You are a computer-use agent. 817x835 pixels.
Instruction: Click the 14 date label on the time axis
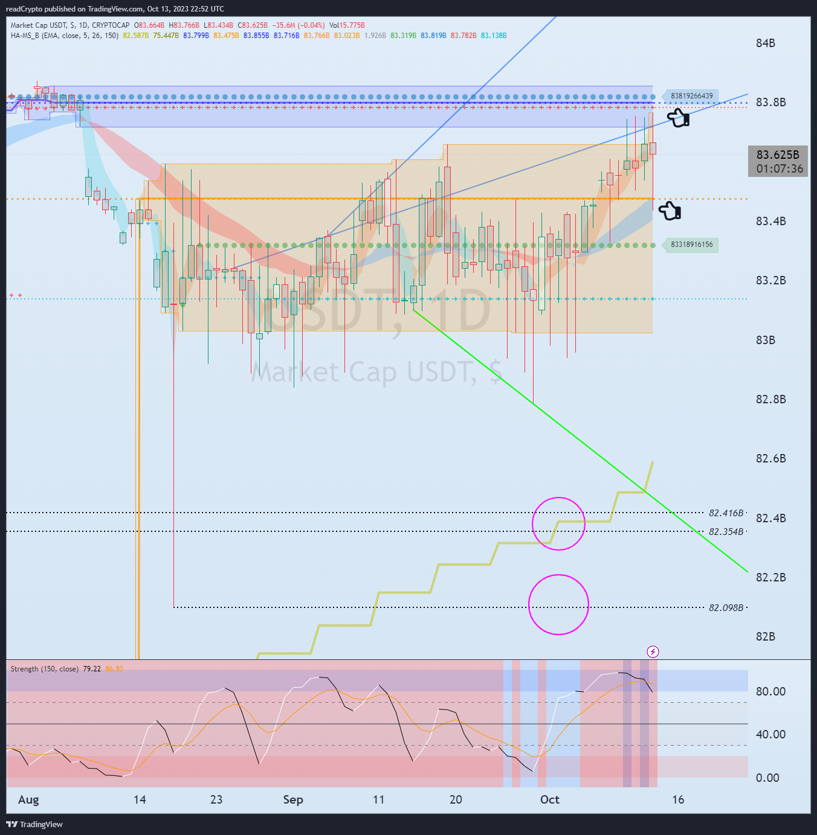tap(140, 799)
